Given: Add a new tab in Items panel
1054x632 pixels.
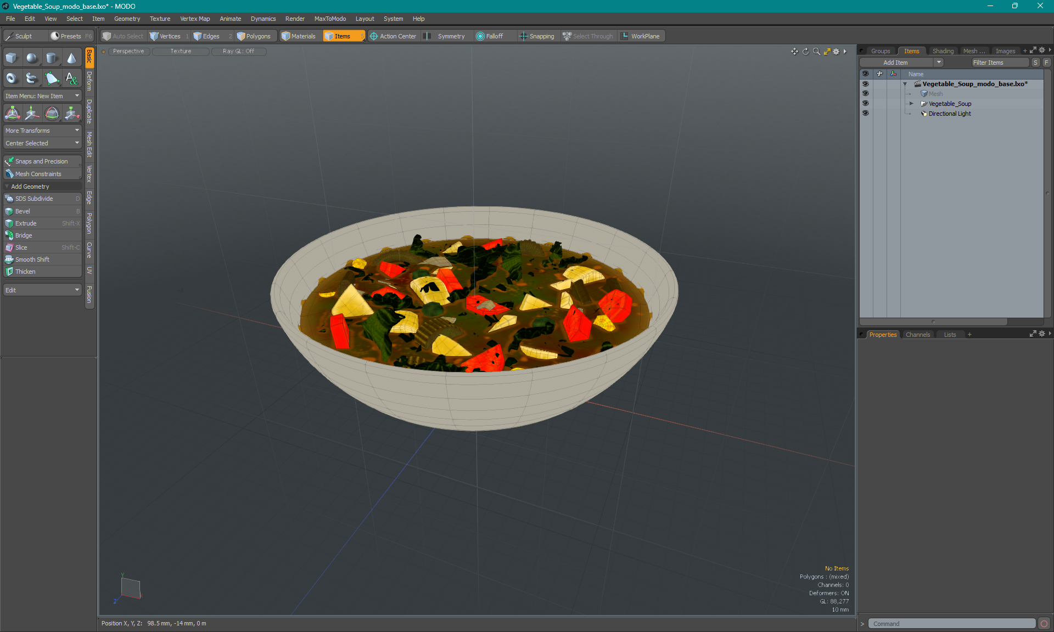Looking at the screenshot, I should pyautogui.click(x=1025, y=51).
